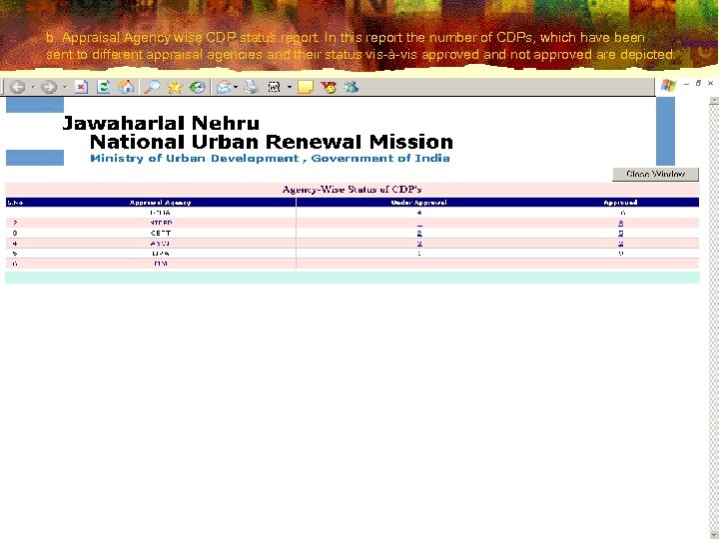Click the agency name in row 5

coord(161,254)
